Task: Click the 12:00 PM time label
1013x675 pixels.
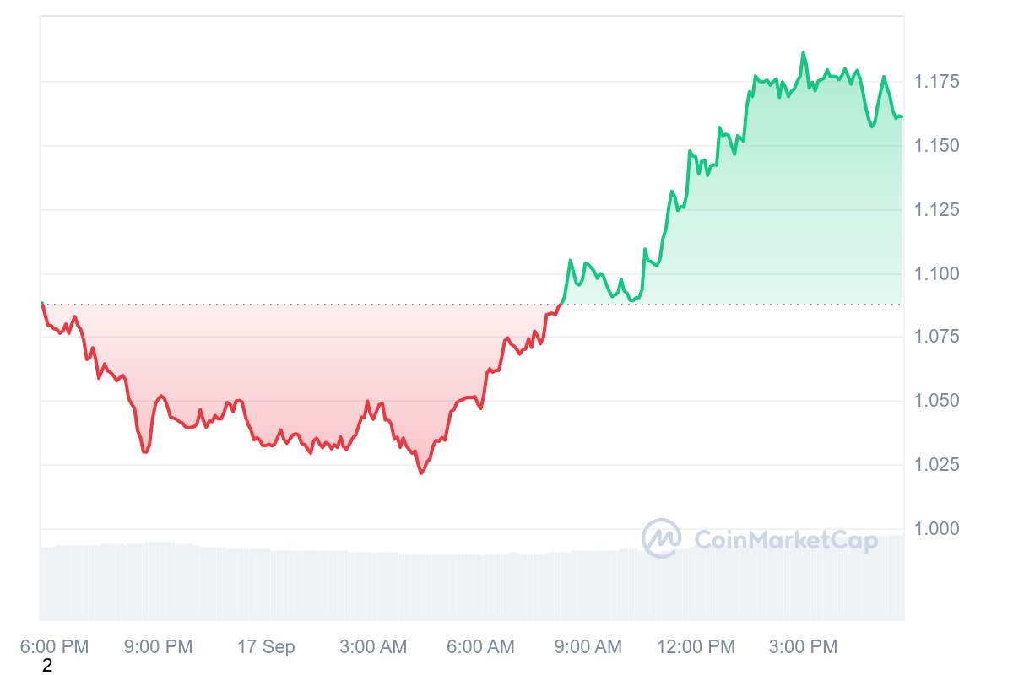Action: click(x=696, y=647)
